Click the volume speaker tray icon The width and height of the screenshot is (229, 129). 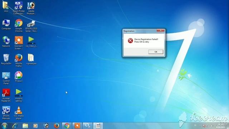pos(211,126)
